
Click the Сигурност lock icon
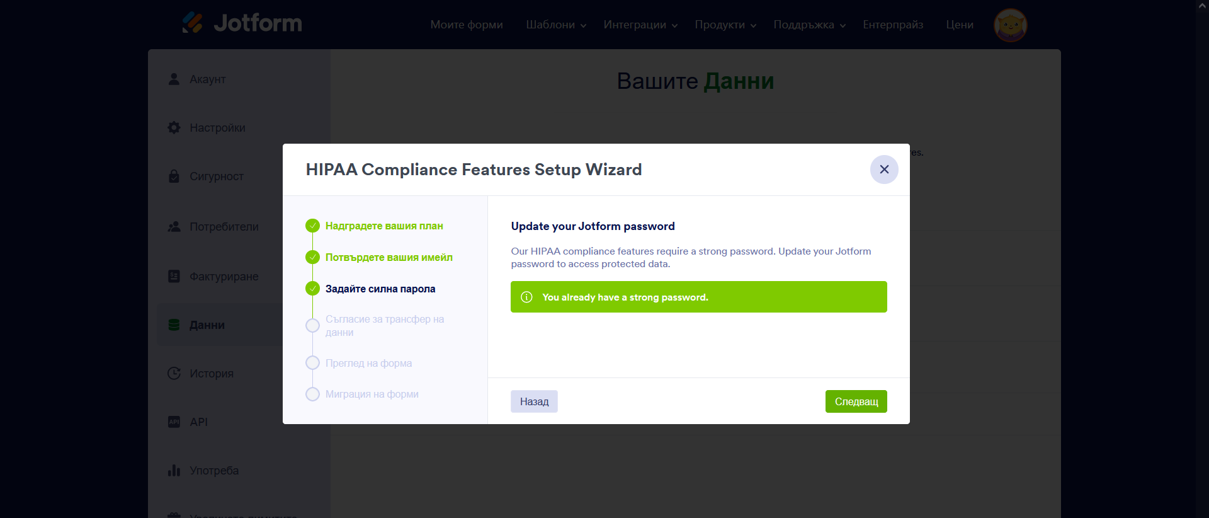click(x=174, y=176)
